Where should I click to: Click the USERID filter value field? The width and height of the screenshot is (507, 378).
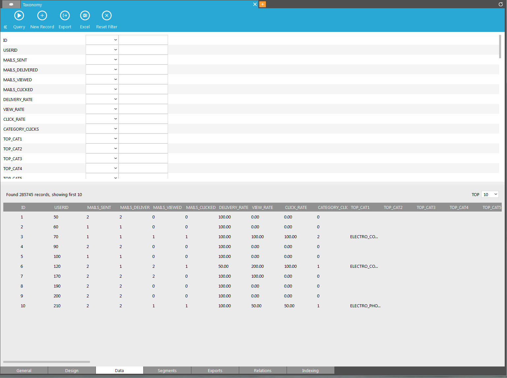pos(143,50)
